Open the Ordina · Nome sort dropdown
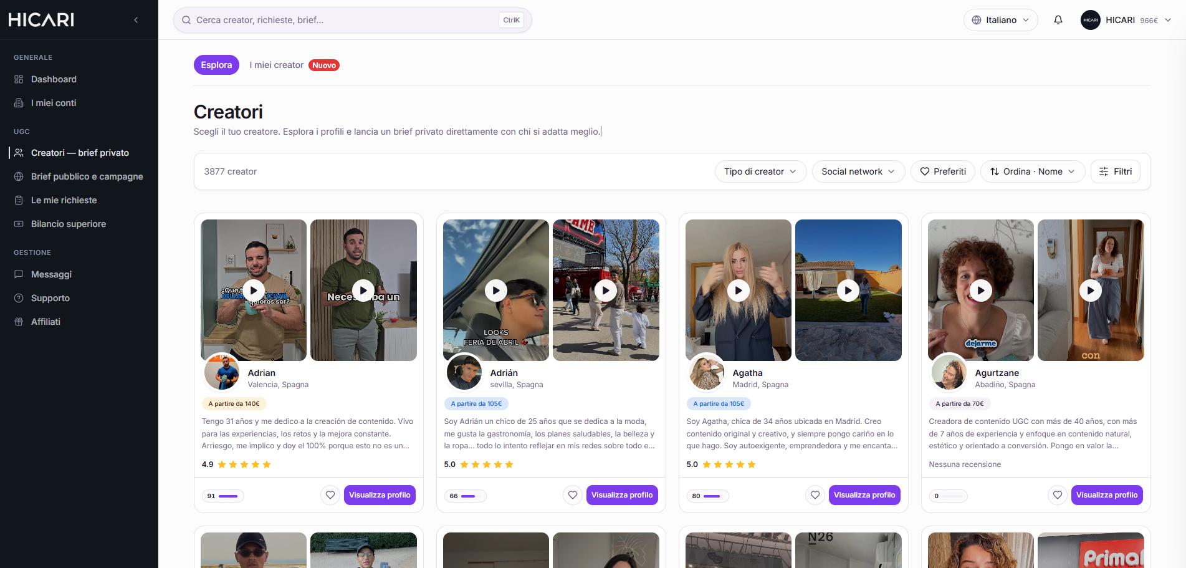Image resolution: width=1186 pixels, height=568 pixels. (x=1033, y=171)
